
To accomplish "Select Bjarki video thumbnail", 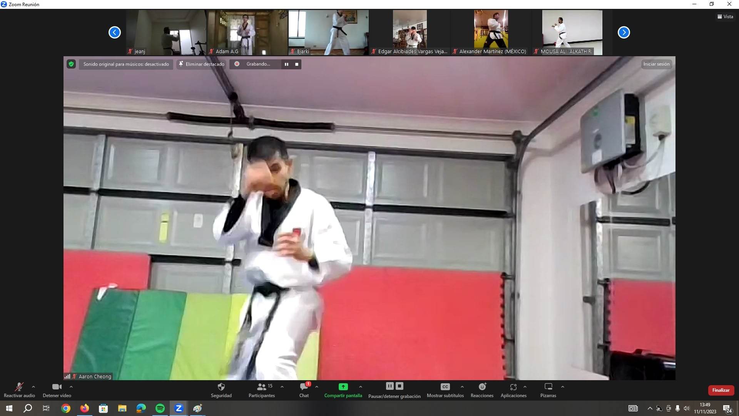I will (x=329, y=32).
